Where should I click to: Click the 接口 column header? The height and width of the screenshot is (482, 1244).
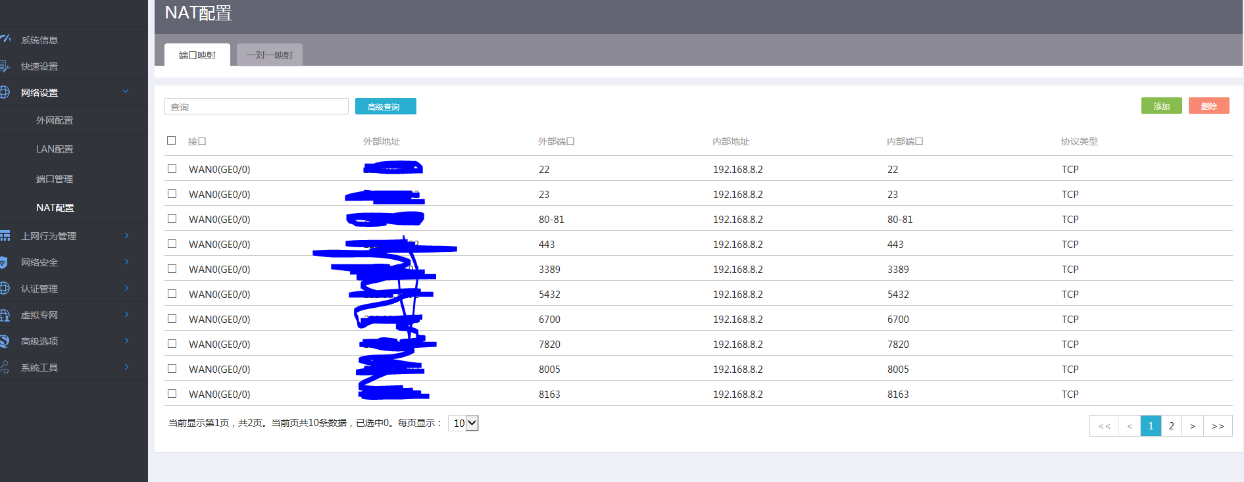[x=197, y=141]
